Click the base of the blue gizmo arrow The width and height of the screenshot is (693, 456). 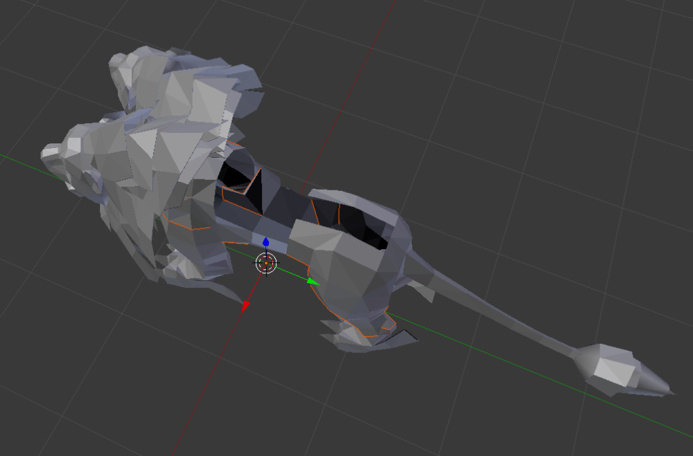[267, 257]
